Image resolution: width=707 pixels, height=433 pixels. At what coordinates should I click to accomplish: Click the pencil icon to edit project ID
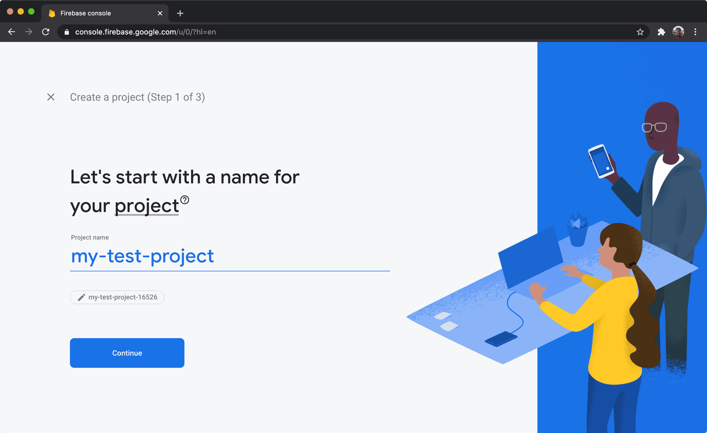point(81,297)
